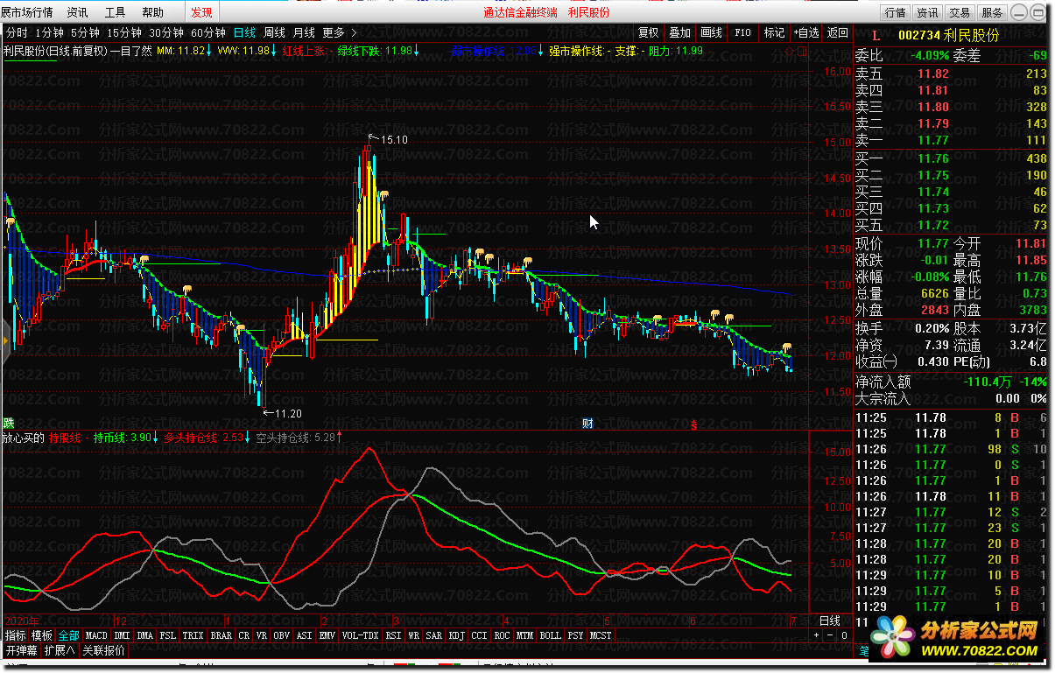Select the OBV indicator
This screenshot has width=1055, height=673.
(281, 635)
